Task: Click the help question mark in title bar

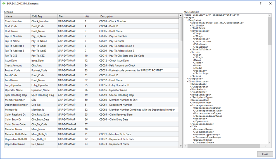Action: pyautogui.click(x=261, y=4)
